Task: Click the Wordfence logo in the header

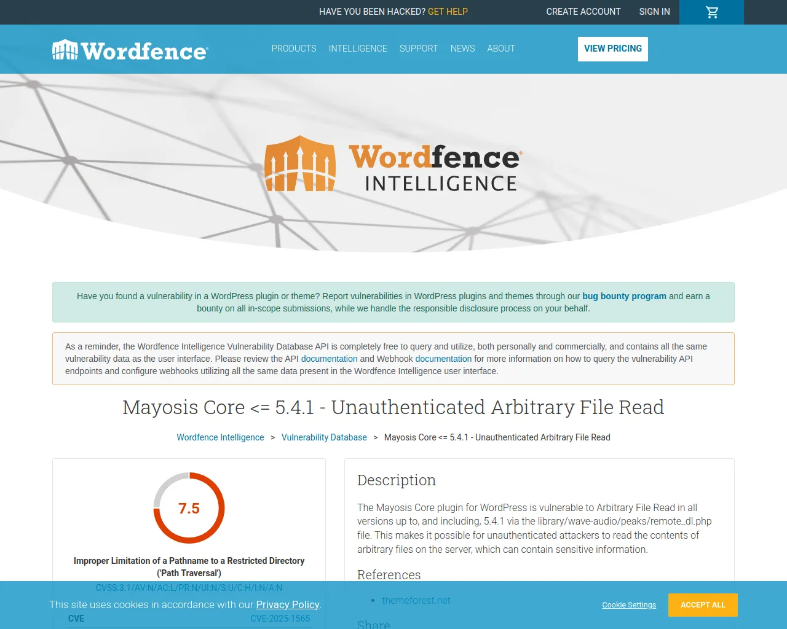Action: coord(130,50)
